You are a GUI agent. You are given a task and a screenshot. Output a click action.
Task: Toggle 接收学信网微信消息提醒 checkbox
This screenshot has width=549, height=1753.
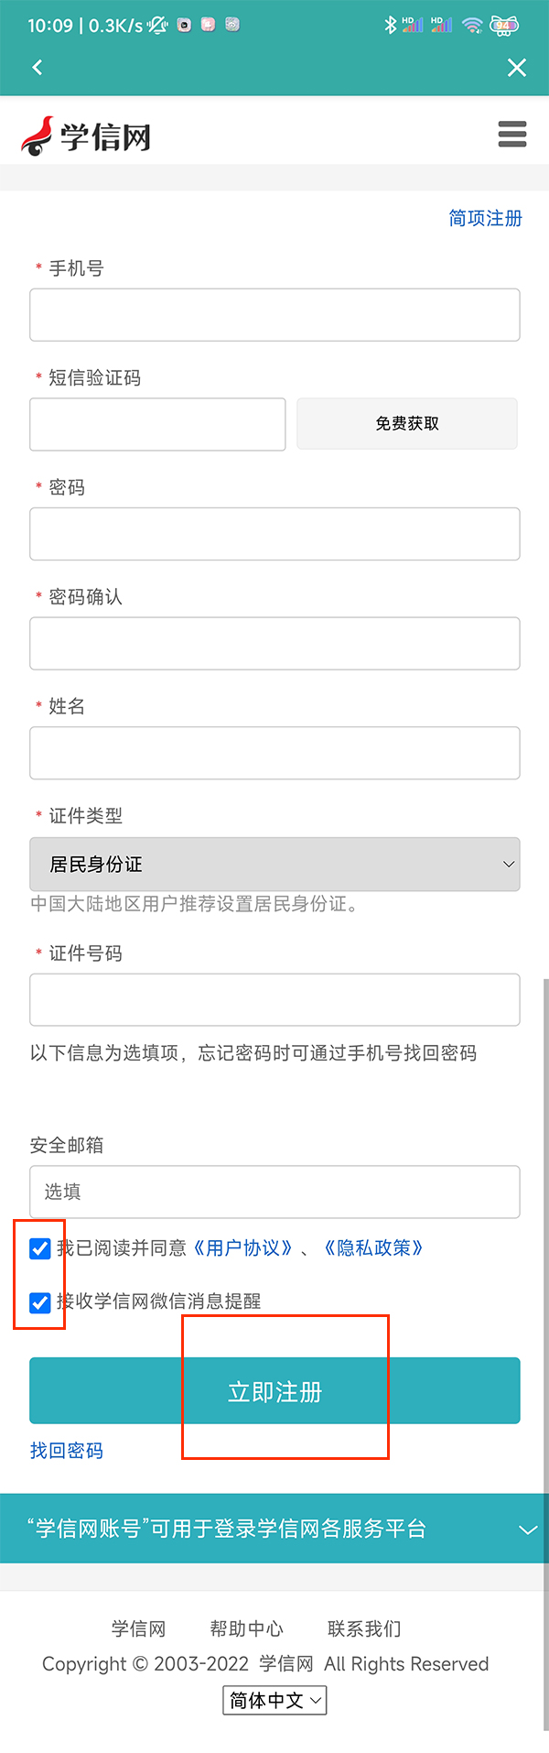(40, 1302)
